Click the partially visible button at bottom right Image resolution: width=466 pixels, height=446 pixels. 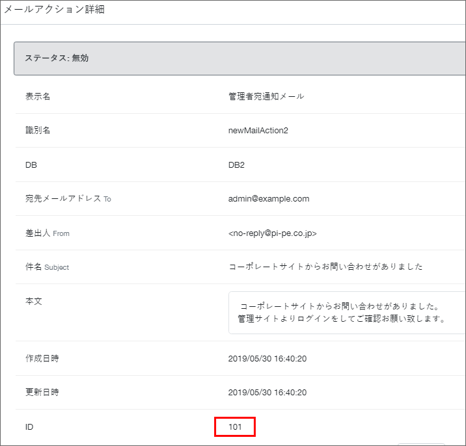421,444
